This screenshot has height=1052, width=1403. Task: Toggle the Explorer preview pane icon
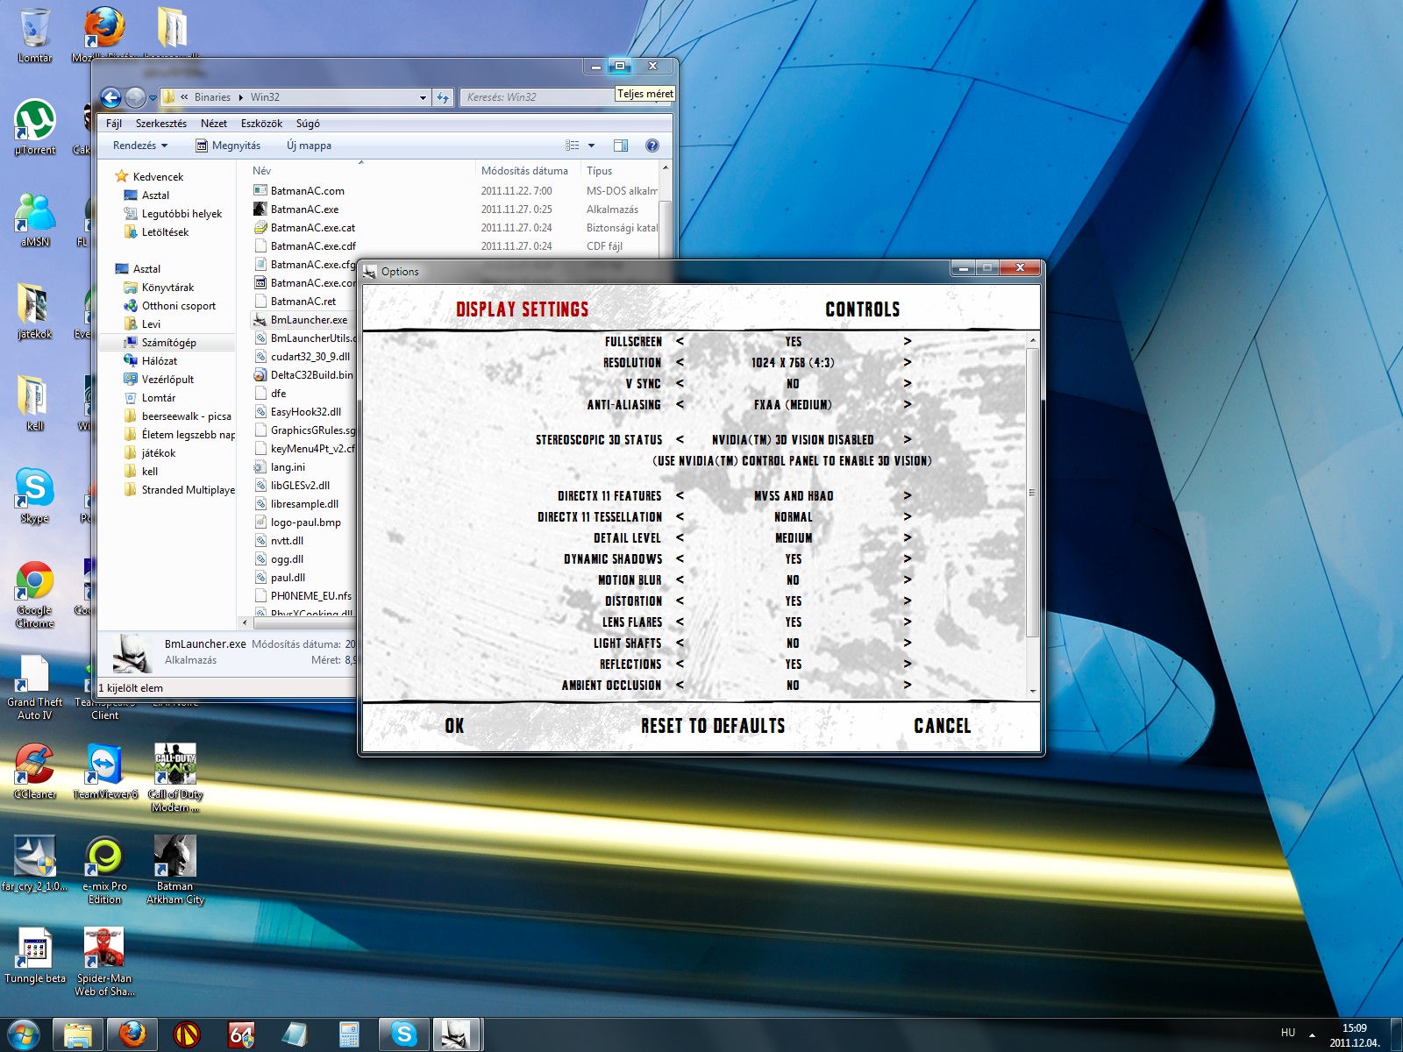coord(621,146)
